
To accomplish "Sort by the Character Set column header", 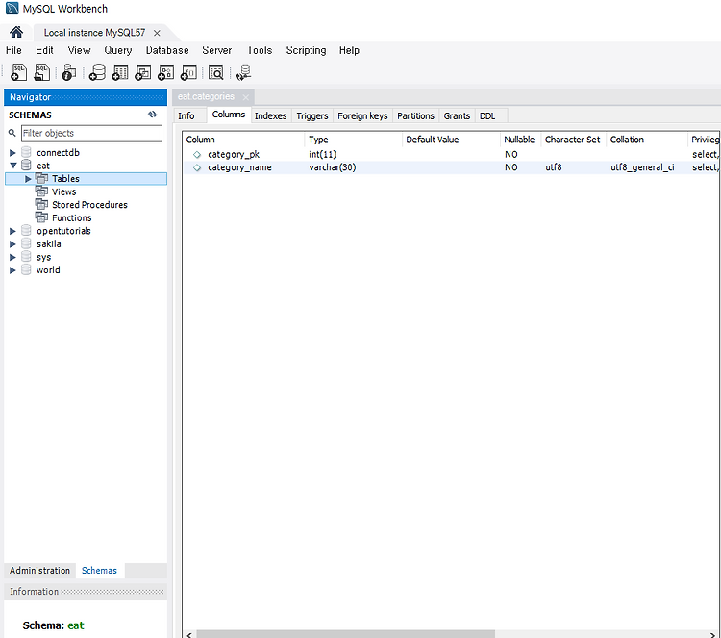I will point(573,140).
